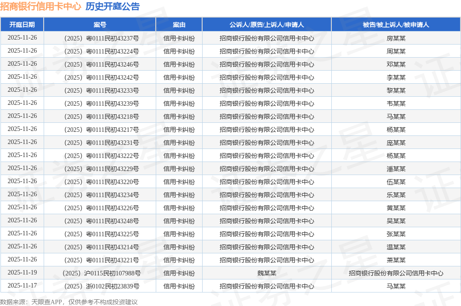Click defendant name 李某某
Image resolution: width=461 pixels, height=306 pixels.
[x=396, y=77]
